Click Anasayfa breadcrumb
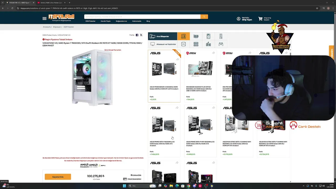The image size is (336, 189). tap(47, 27)
